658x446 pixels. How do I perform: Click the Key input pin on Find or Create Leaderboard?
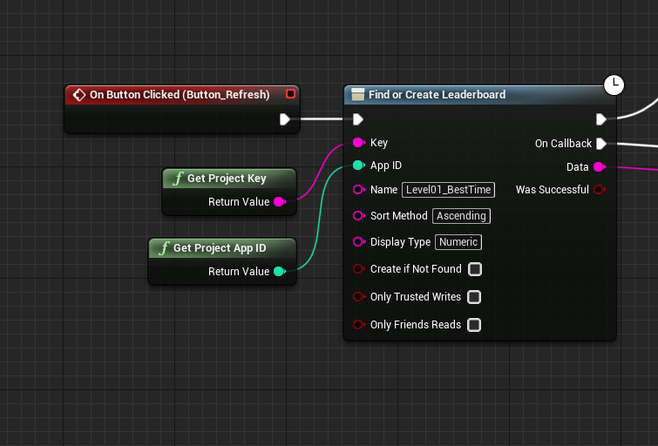click(x=358, y=143)
